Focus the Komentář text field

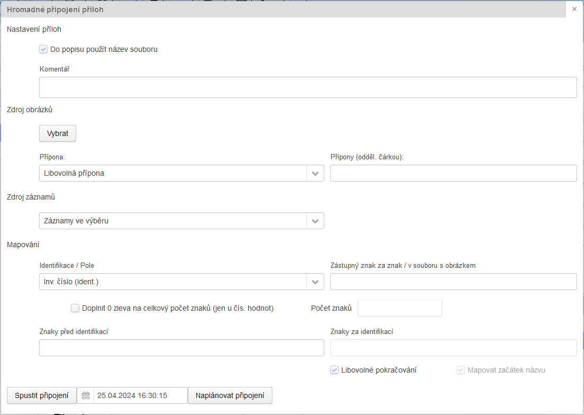308,87
